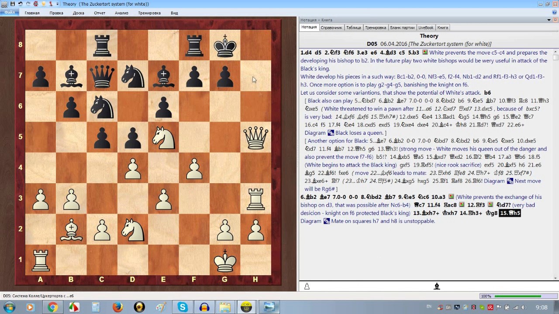Image resolution: width=559 pixels, height=314 pixels.
Task: Open the Анализ ribbon tab
Action: (121, 13)
